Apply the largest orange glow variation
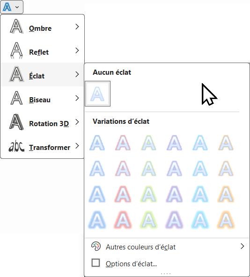Screen dimensions: 250x277 pos(226,220)
